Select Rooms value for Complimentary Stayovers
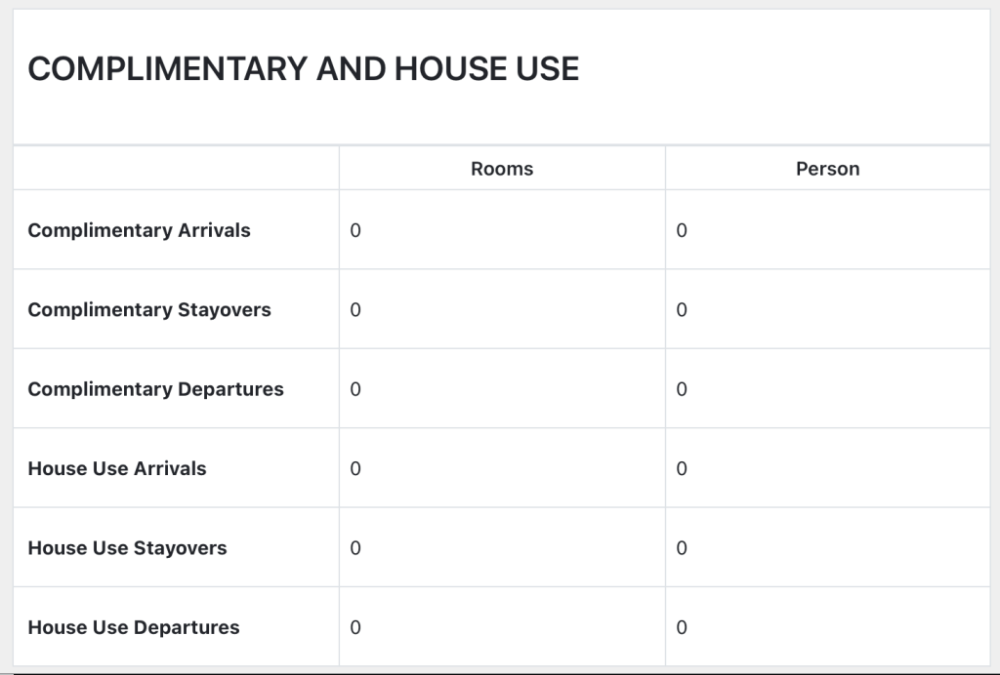The height and width of the screenshot is (675, 1000). coord(355,310)
